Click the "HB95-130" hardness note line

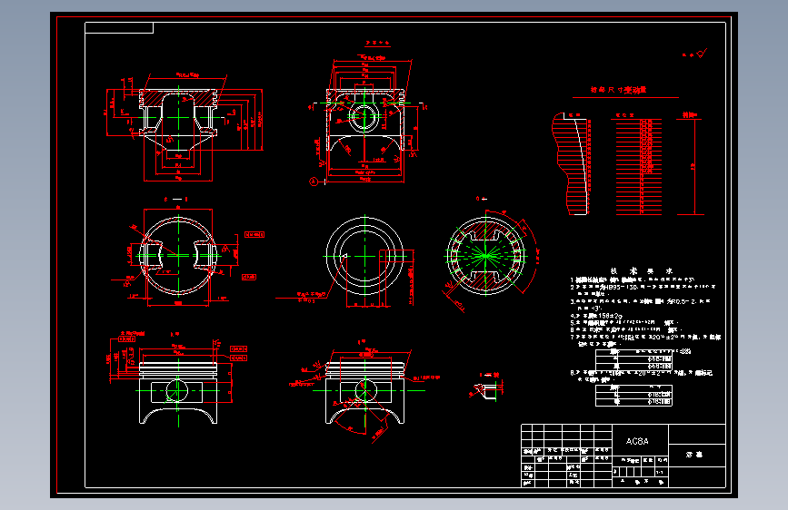(x=643, y=287)
